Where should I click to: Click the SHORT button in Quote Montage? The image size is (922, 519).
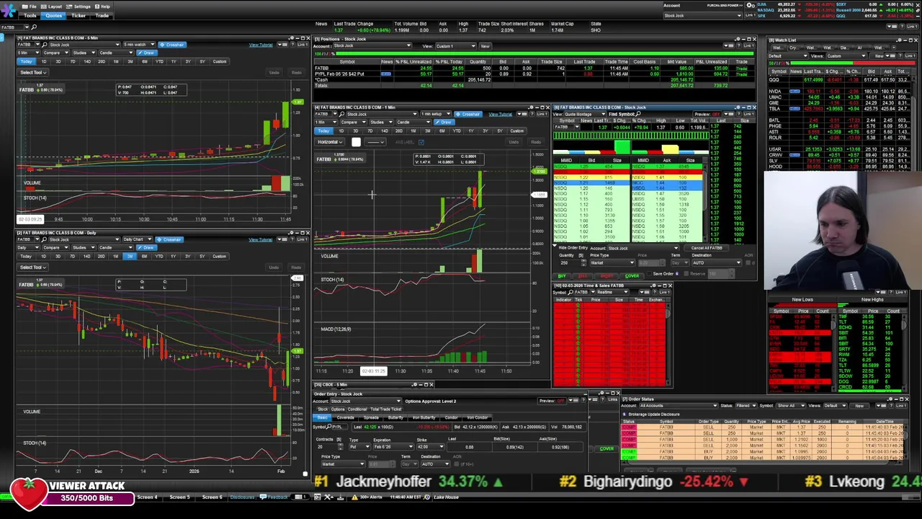point(607,276)
